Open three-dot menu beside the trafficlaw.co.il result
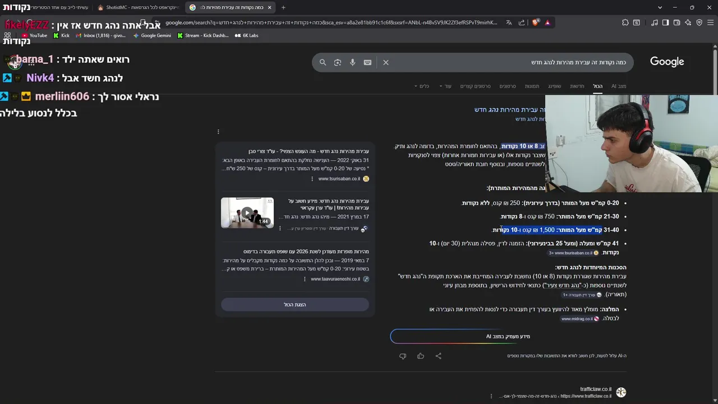Viewport: 718px width, 404px height. pos(491,396)
